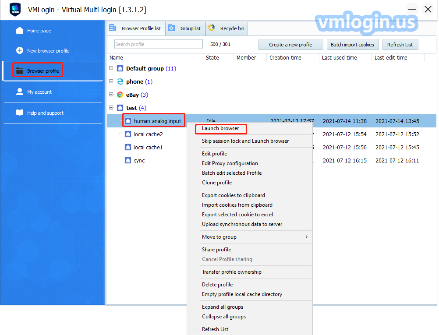This screenshot has height=335, width=439.
Task: Click the New browser profile plus icon
Action: coord(20,51)
